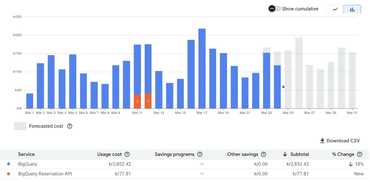Click the orange bar segment on Mar 11
This screenshot has width=370, height=182.
click(137, 102)
